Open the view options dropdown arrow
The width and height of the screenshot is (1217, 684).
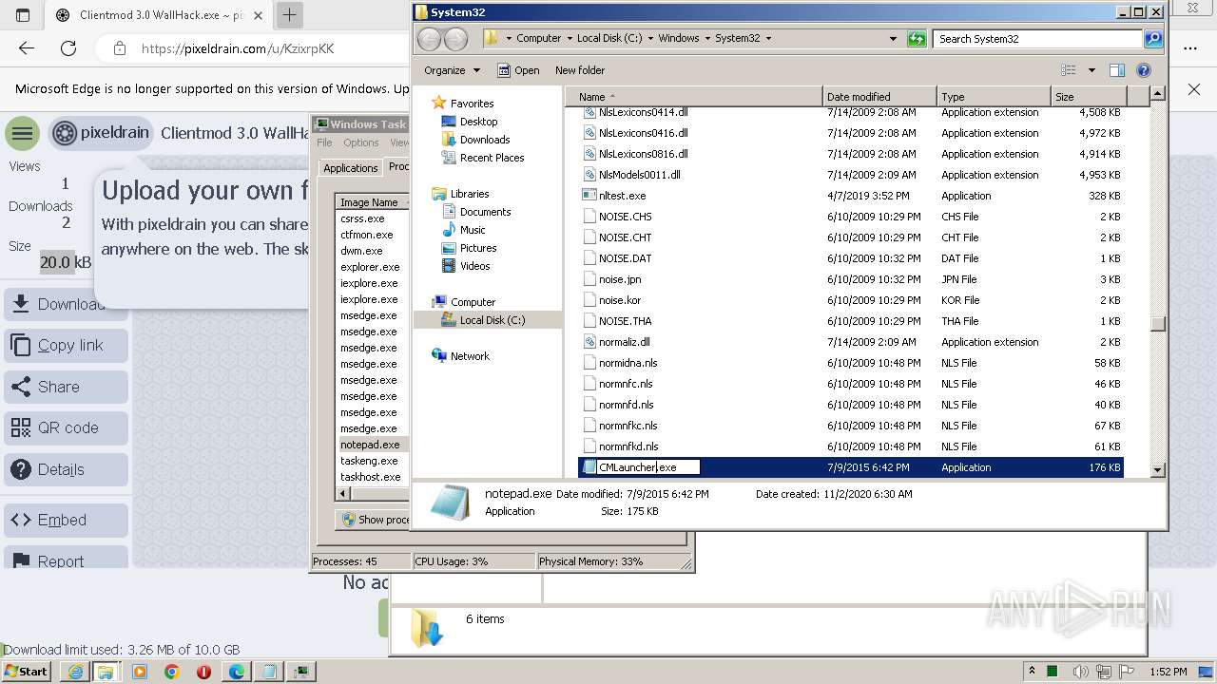point(1091,70)
